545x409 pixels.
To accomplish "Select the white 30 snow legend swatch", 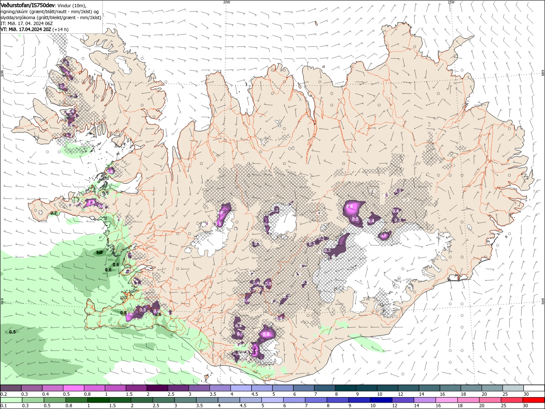I will coord(534,388).
